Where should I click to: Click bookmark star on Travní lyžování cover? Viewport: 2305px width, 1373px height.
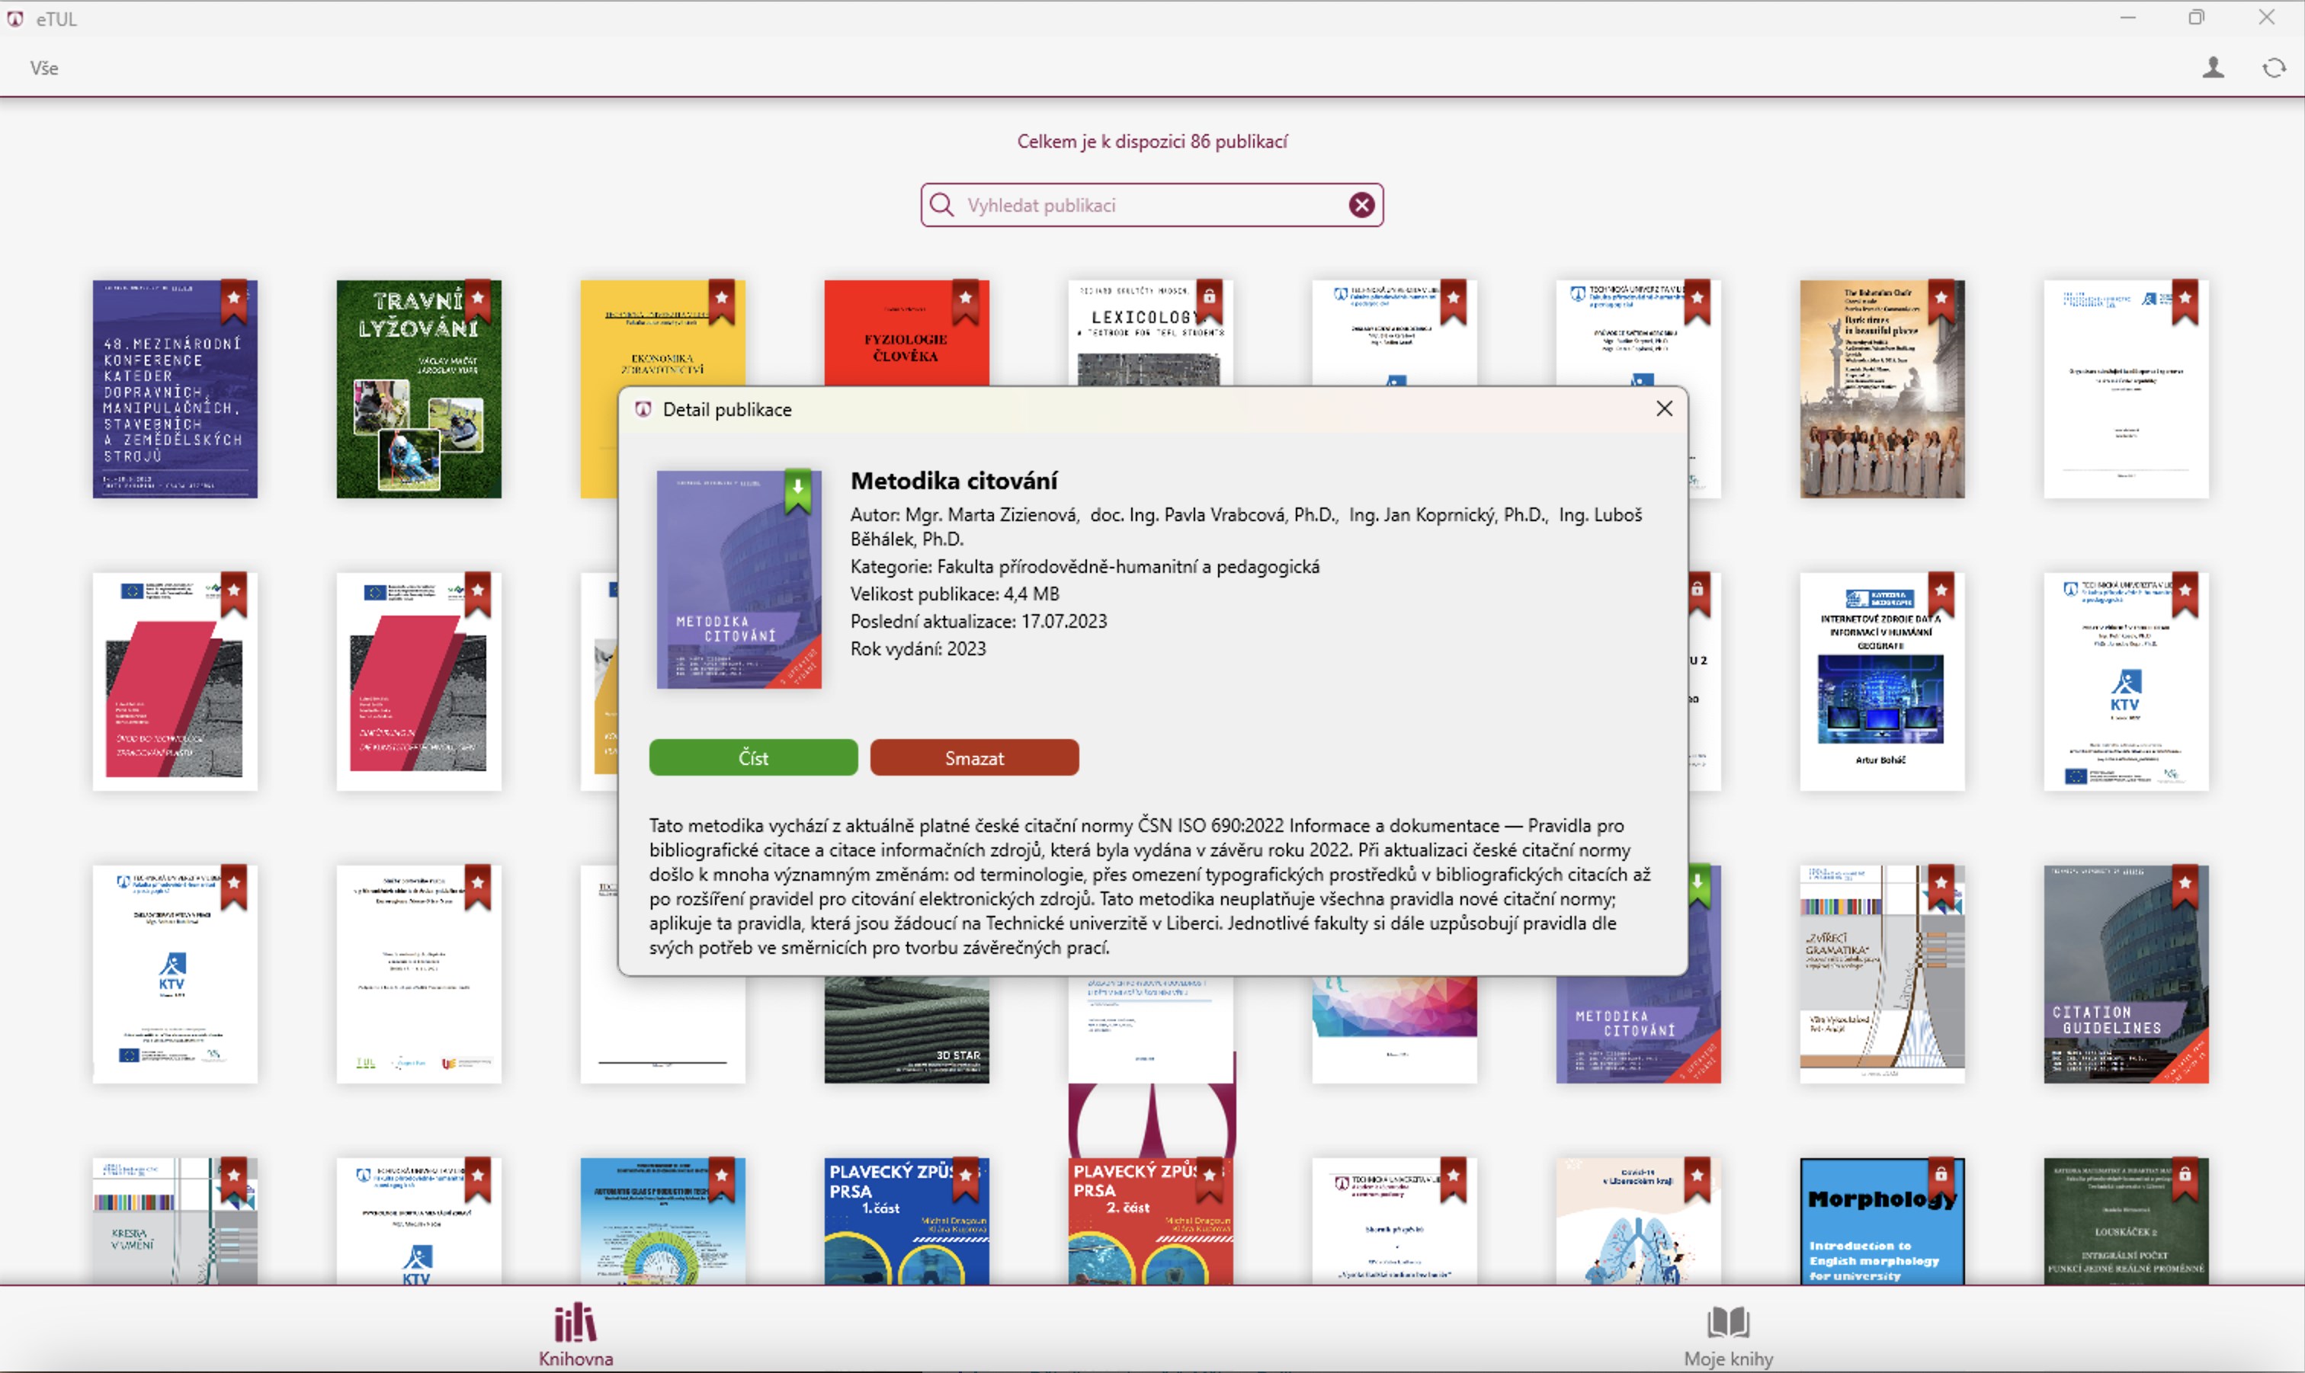pos(477,299)
